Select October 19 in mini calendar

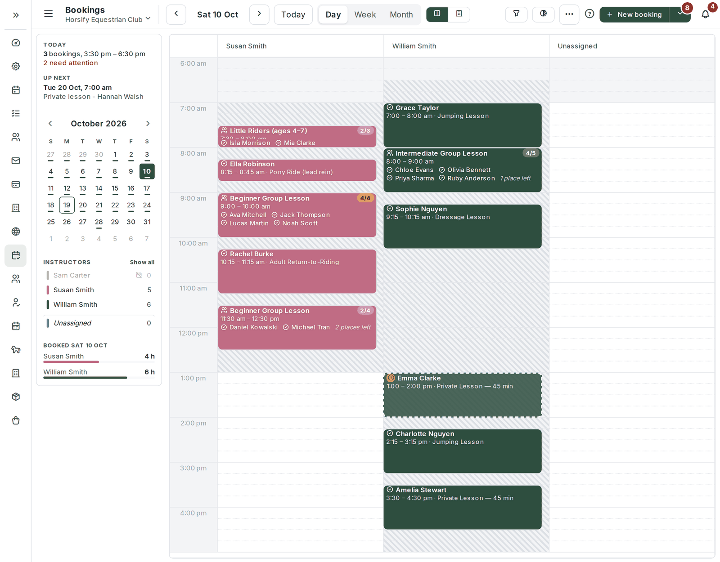(67, 205)
